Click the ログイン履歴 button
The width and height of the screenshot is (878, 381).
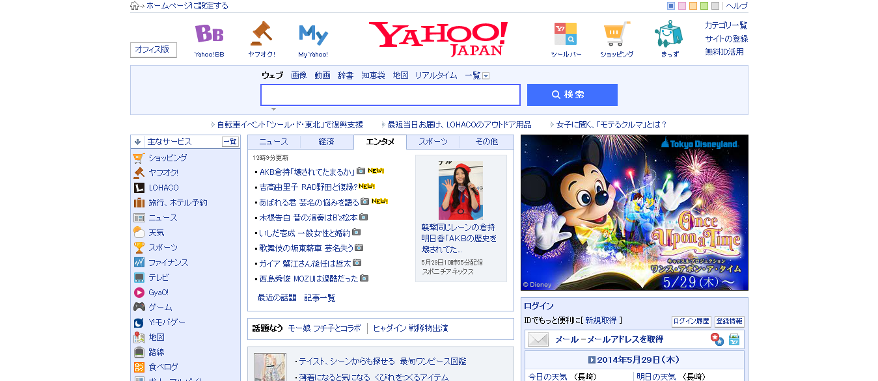691,321
